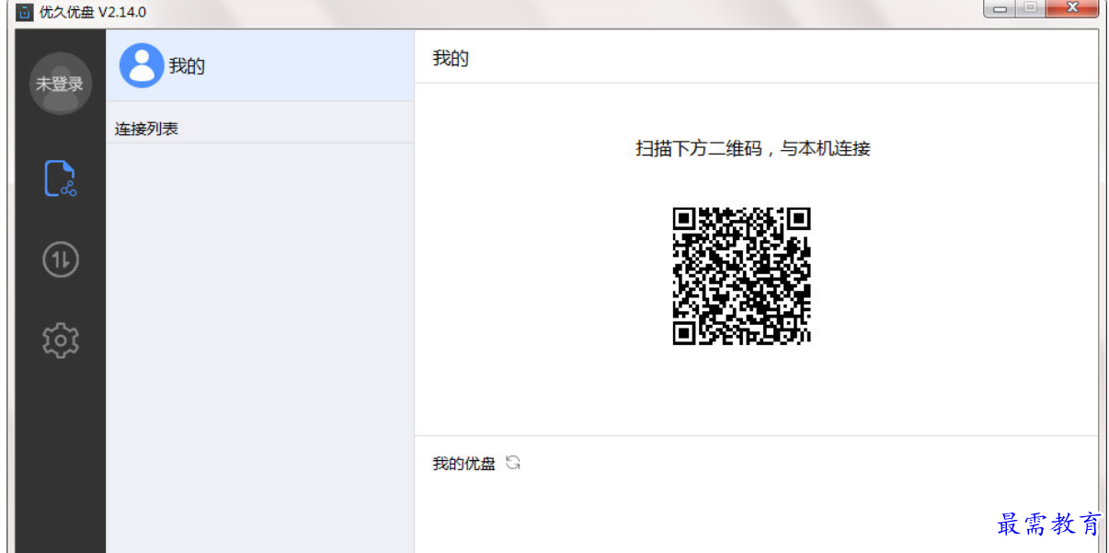
Task: Click the 未登录 avatar to log in
Action: tap(60, 84)
